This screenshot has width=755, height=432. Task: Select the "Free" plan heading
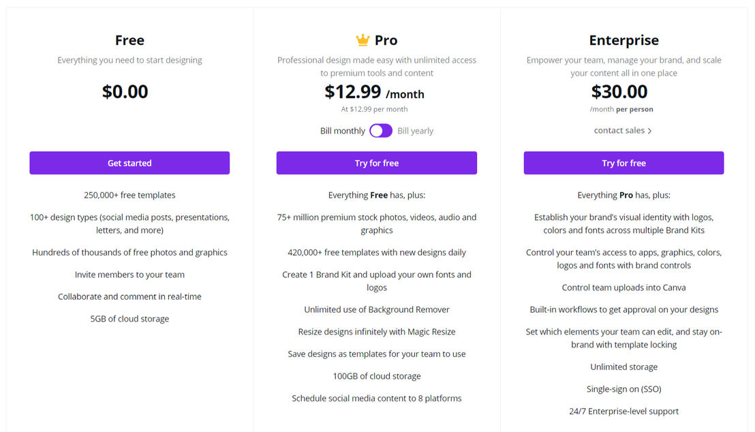[x=129, y=40]
